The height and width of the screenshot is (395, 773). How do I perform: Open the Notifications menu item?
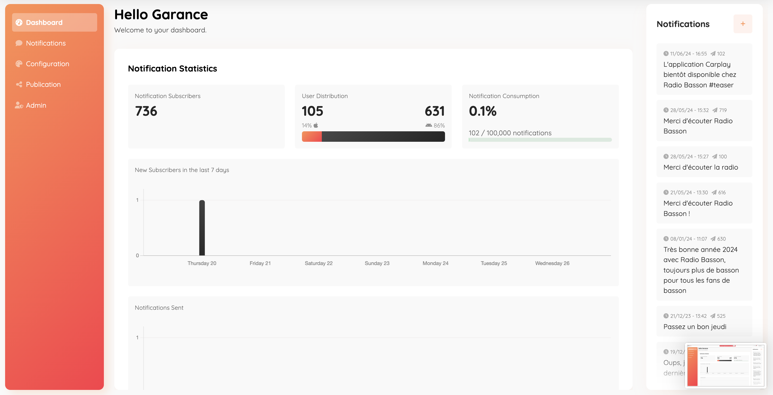point(46,43)
